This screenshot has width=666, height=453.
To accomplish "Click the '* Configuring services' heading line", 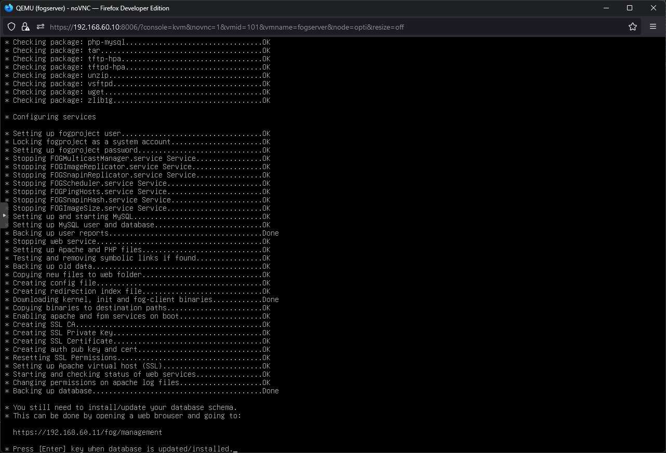I will [x=50, y=117].
